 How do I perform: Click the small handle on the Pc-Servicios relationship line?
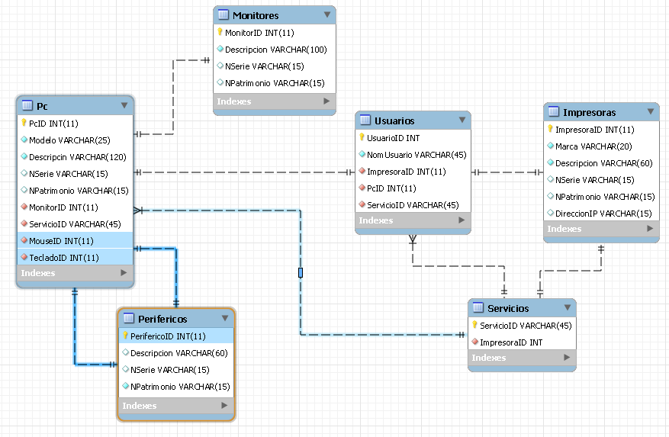[x=301, y=272]
